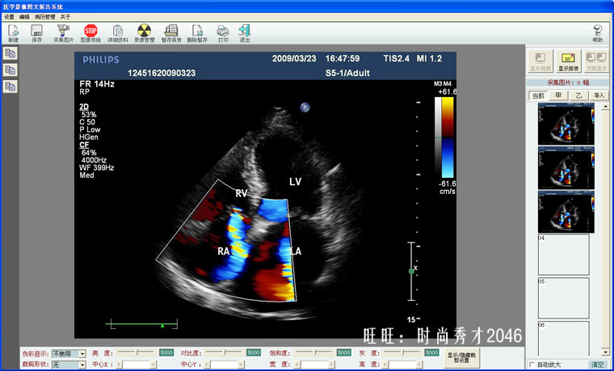Open 详细资料 clipboard icon
The height and width of the screenshot is (371, 614).
click(117, 33)
